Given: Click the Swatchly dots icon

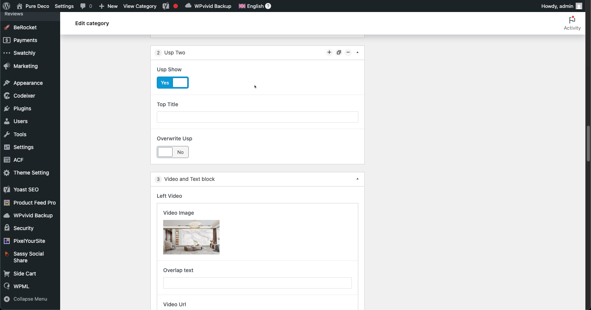Looking at the screenshot, I should pos(7,53).
